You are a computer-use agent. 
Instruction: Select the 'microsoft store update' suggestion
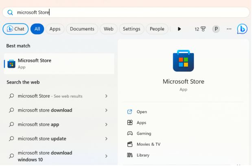pyautogui.click(x=59, y=138)
